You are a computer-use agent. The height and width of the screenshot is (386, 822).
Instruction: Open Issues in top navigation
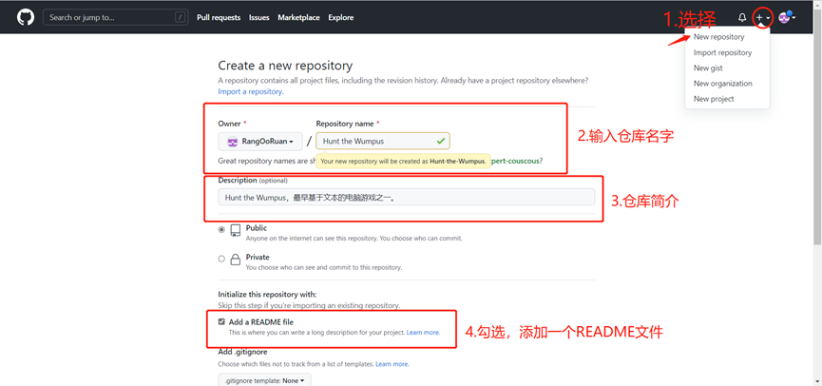point(259,17)
